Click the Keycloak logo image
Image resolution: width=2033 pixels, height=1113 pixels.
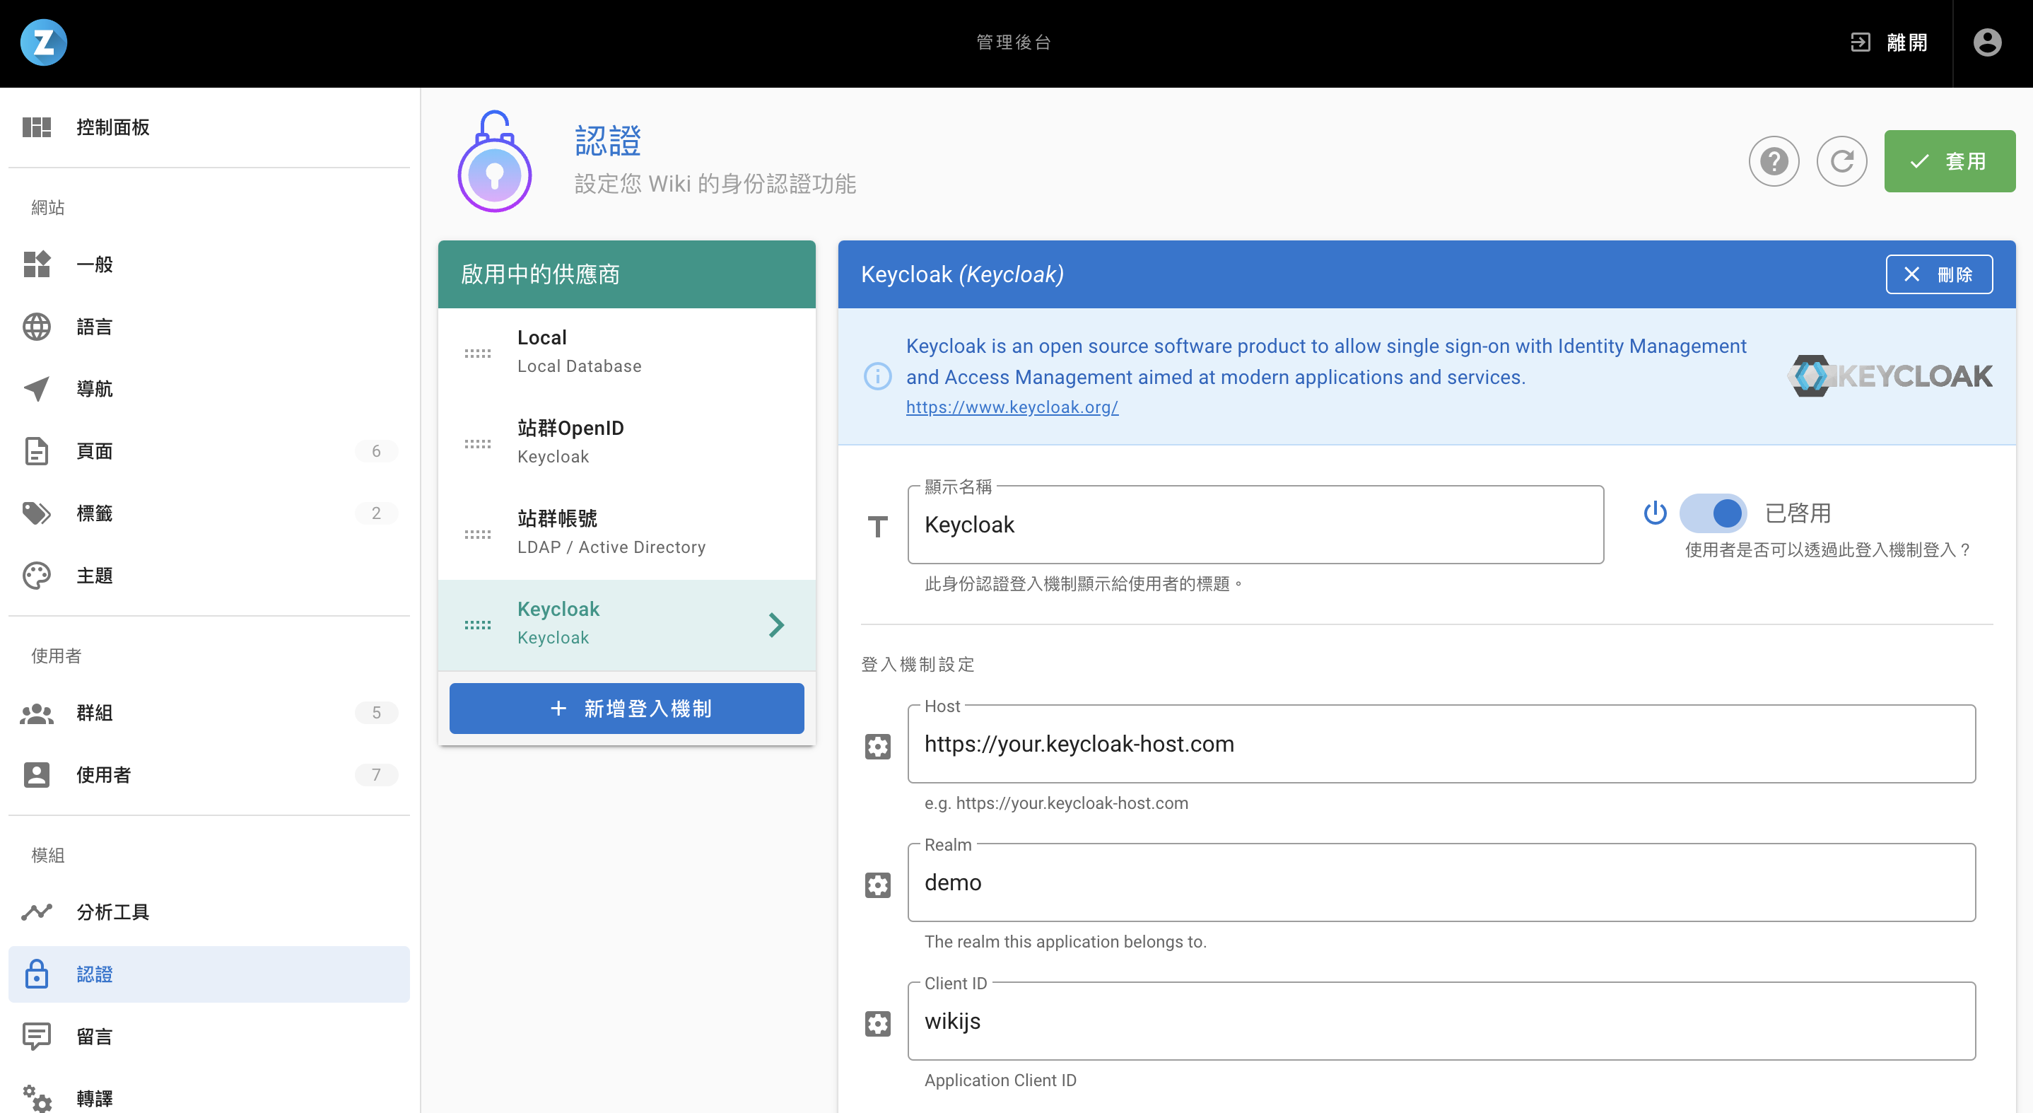tap(1890, 375)
